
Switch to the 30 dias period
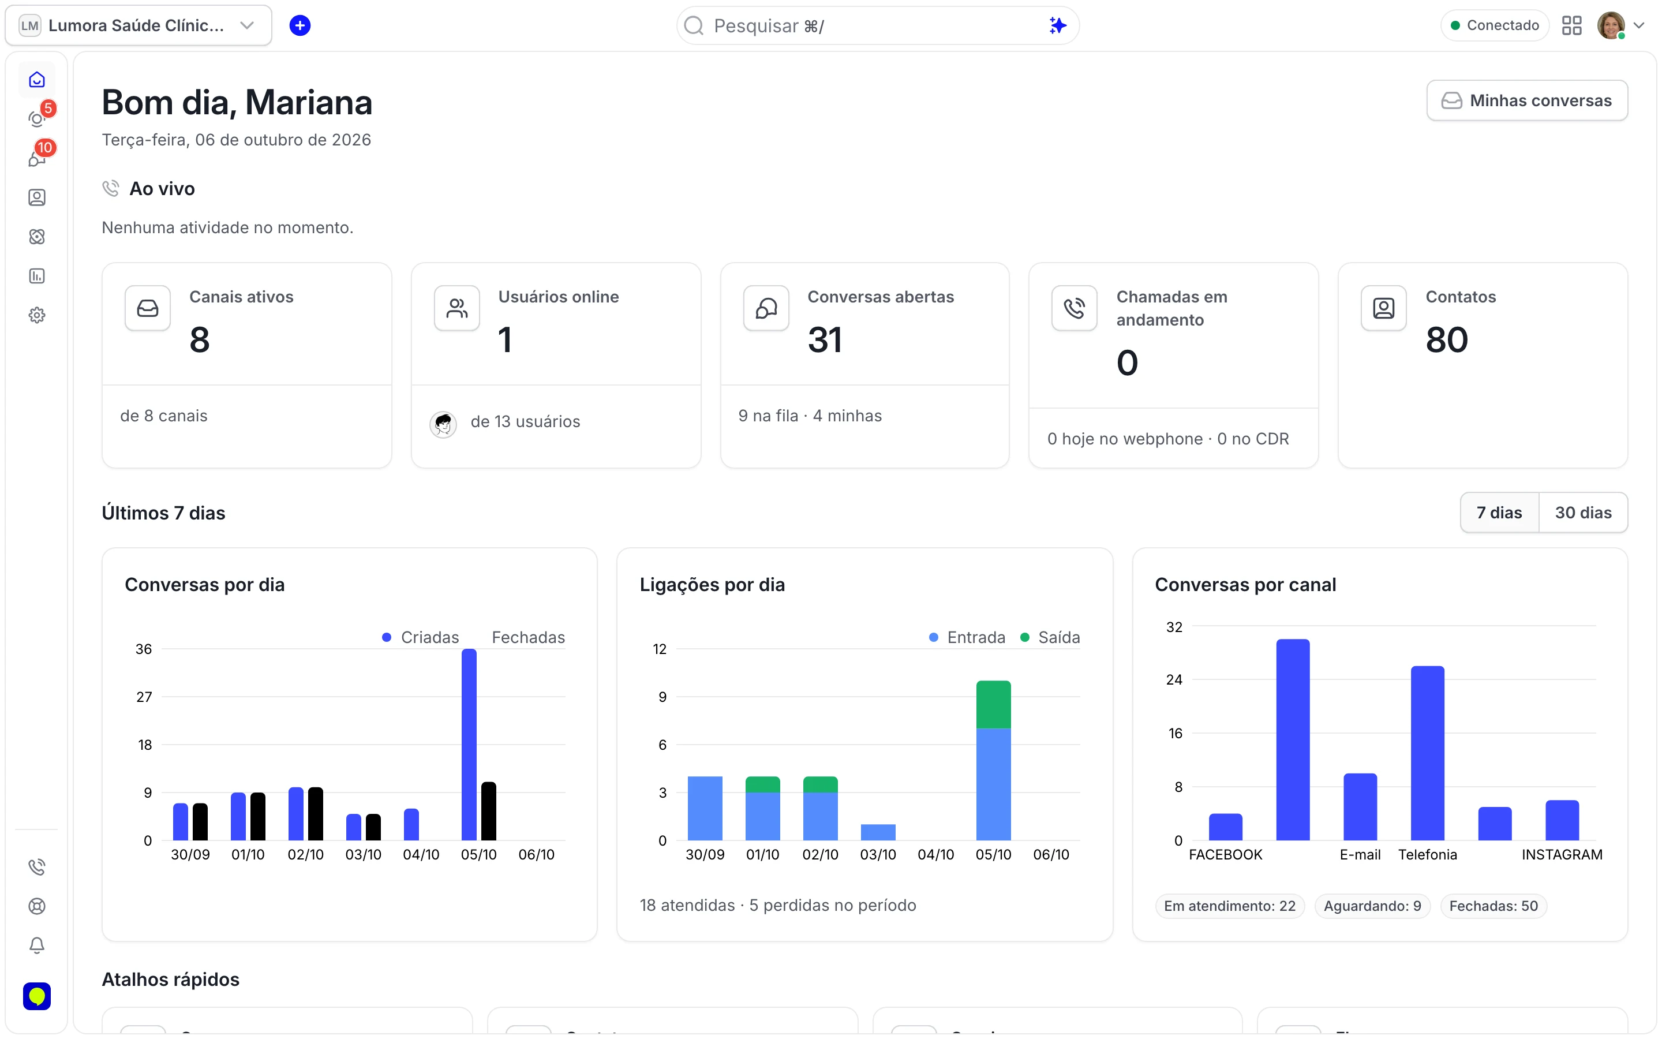tap(1583, 513)
